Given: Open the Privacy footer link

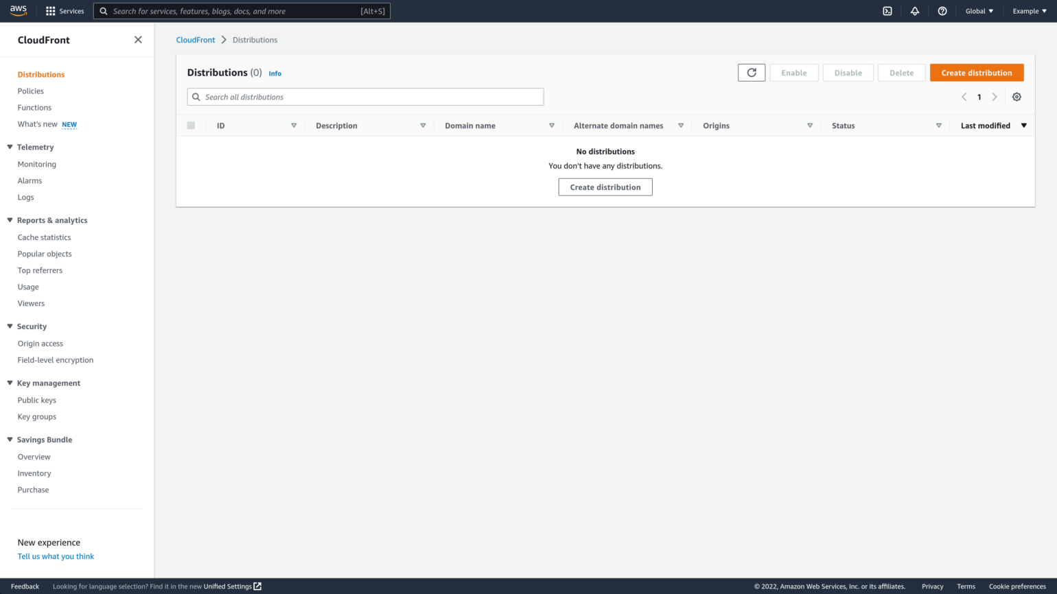Looking at the screenshot, I should click(932, 586).
